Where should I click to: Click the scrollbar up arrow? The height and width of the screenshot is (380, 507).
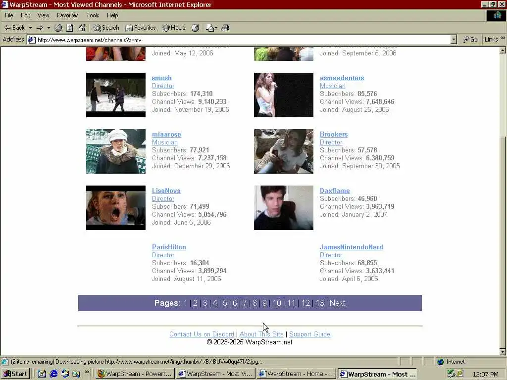tap(503, 50)
